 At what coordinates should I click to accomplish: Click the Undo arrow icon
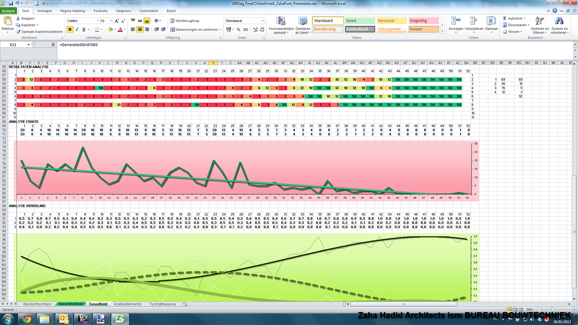[17, 3]
